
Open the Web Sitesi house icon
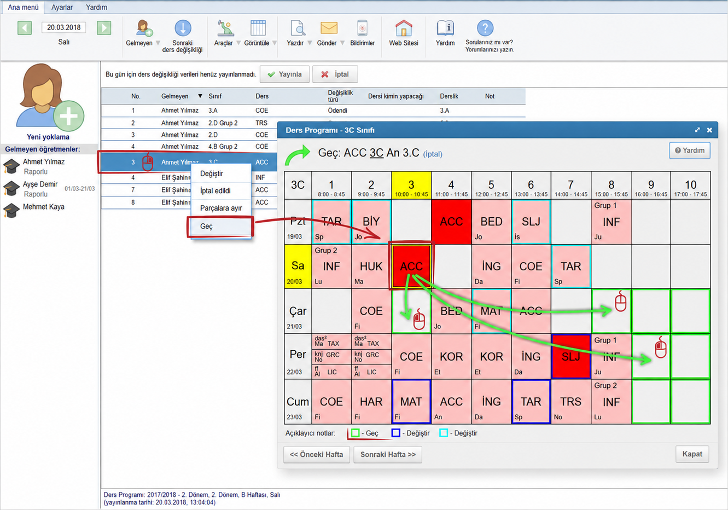coord(404,28)
